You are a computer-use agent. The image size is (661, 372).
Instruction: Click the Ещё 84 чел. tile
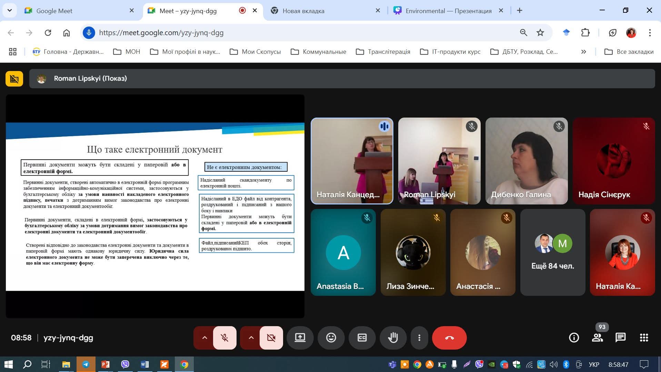point(552,252)
